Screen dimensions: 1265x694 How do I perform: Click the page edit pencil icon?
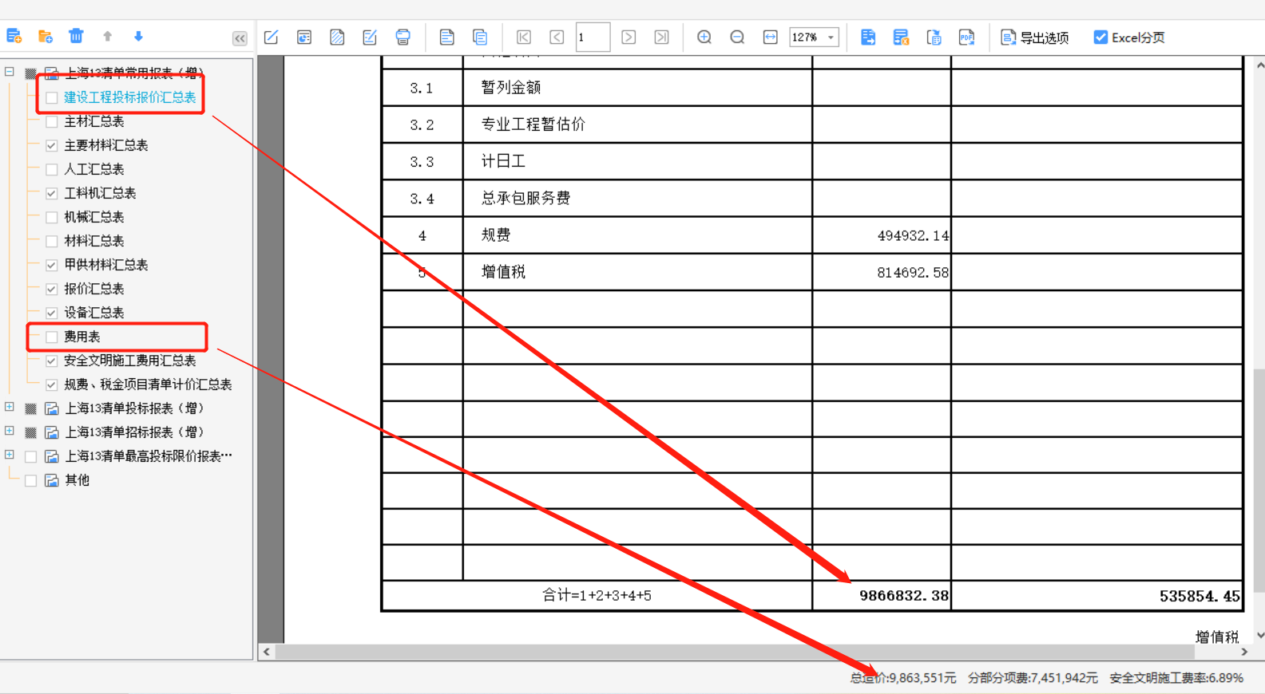click(370, 37)
